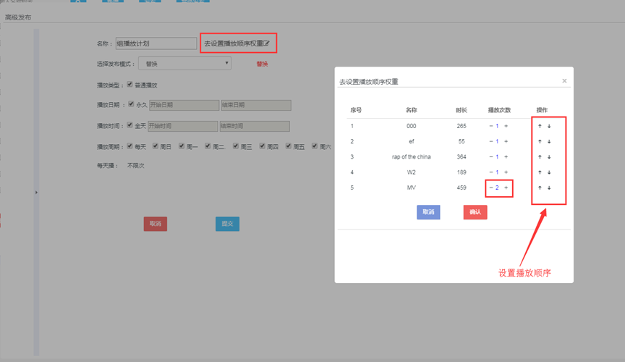Move the ef row down

(x=549, y=141)
